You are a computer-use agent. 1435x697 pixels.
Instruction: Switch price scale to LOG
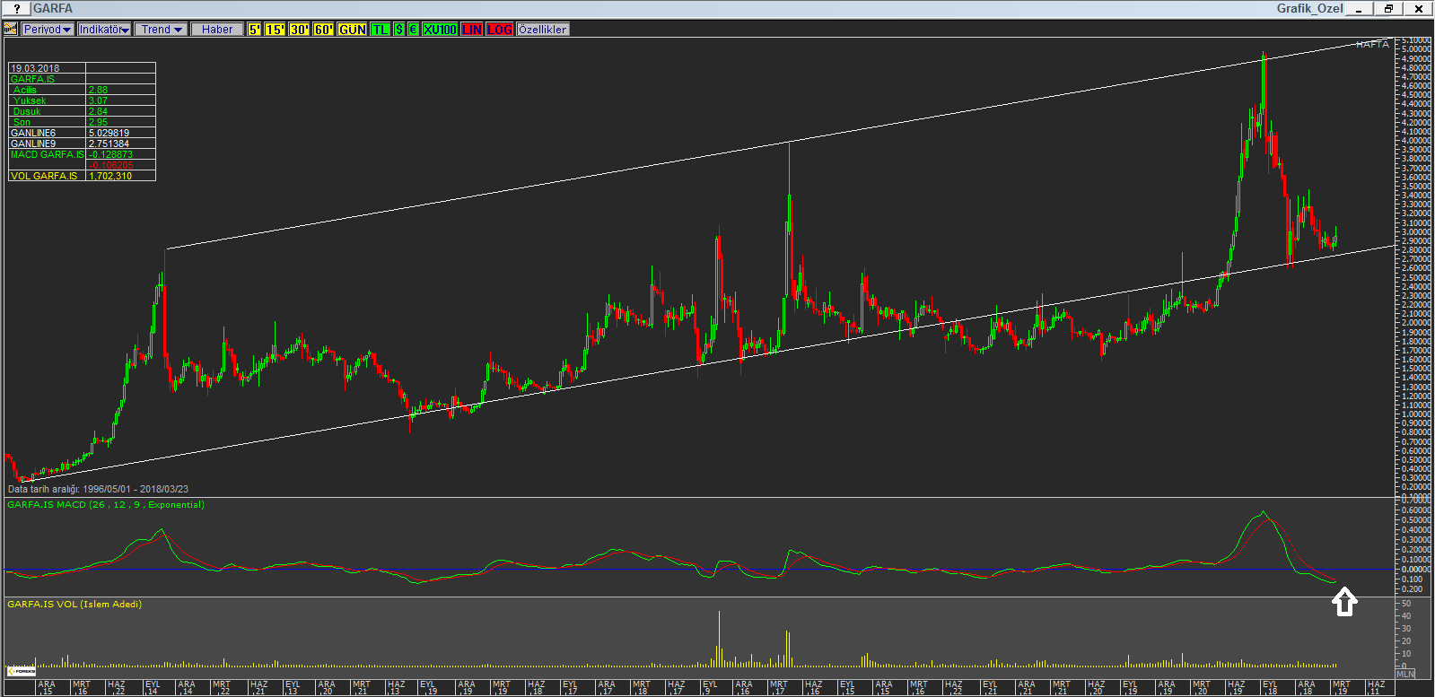[x=500, y=30]
